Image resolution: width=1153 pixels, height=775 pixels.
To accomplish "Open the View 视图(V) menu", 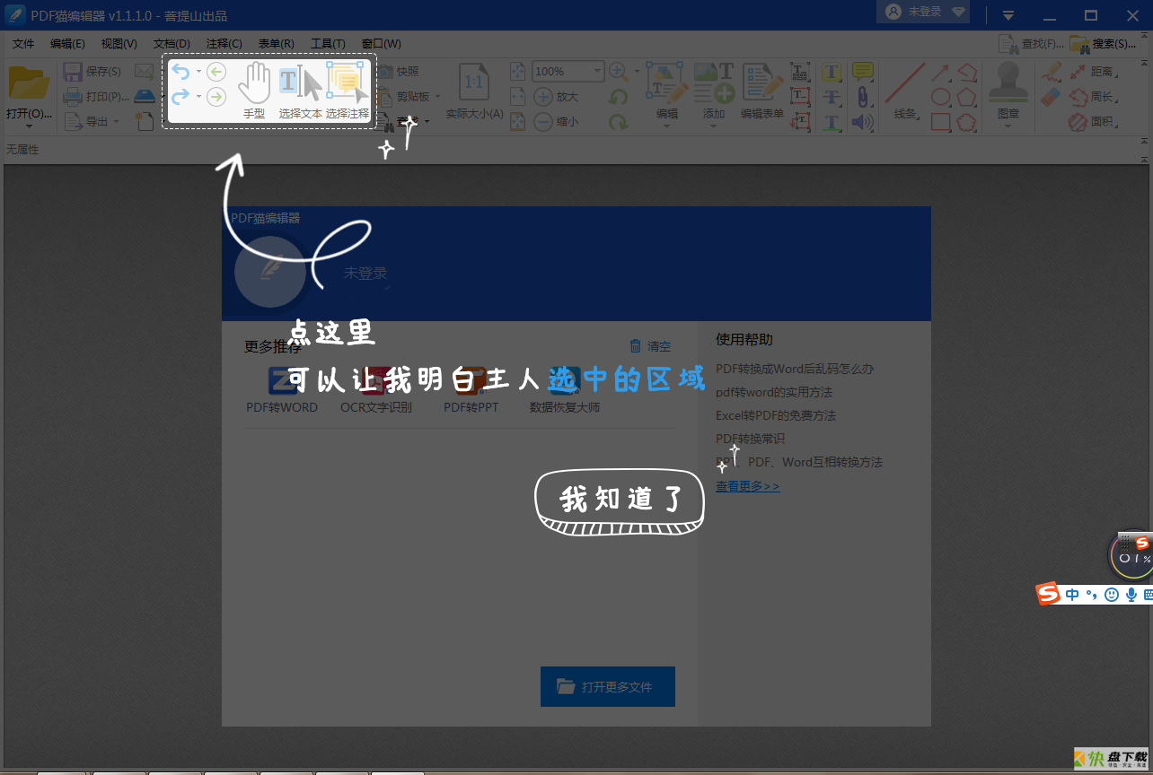I will (x=119, y=44).
